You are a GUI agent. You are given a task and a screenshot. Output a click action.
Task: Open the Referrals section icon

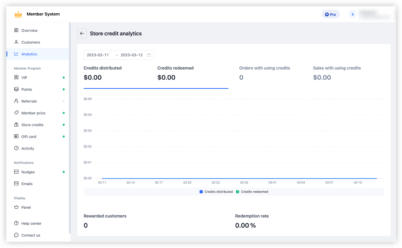click(16, 101)
